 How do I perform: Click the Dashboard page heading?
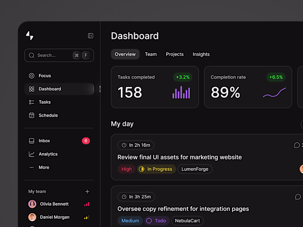click(135, 36)
